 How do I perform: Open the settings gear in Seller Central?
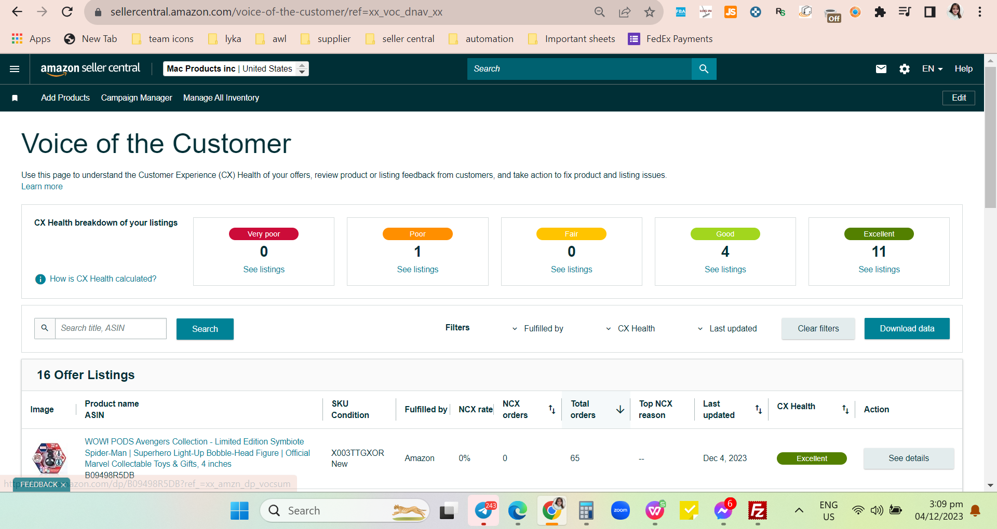[x=905, y=69]
